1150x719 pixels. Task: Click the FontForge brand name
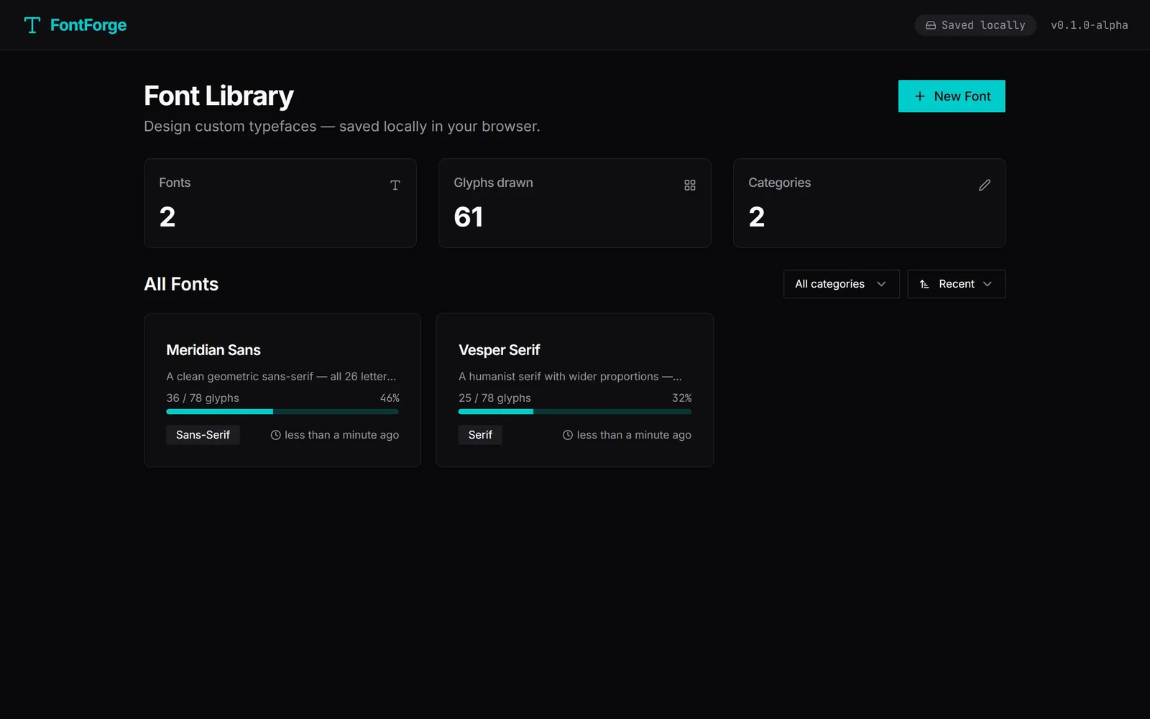[88, 25]
